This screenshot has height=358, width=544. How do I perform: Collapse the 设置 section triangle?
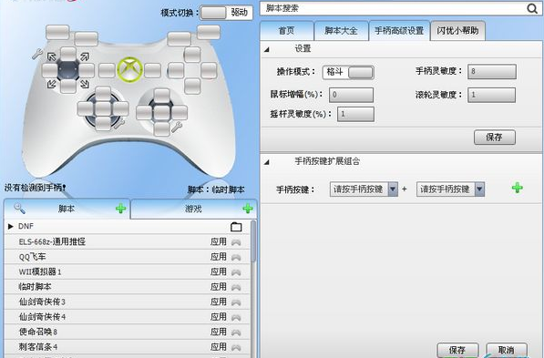[266, 49]
